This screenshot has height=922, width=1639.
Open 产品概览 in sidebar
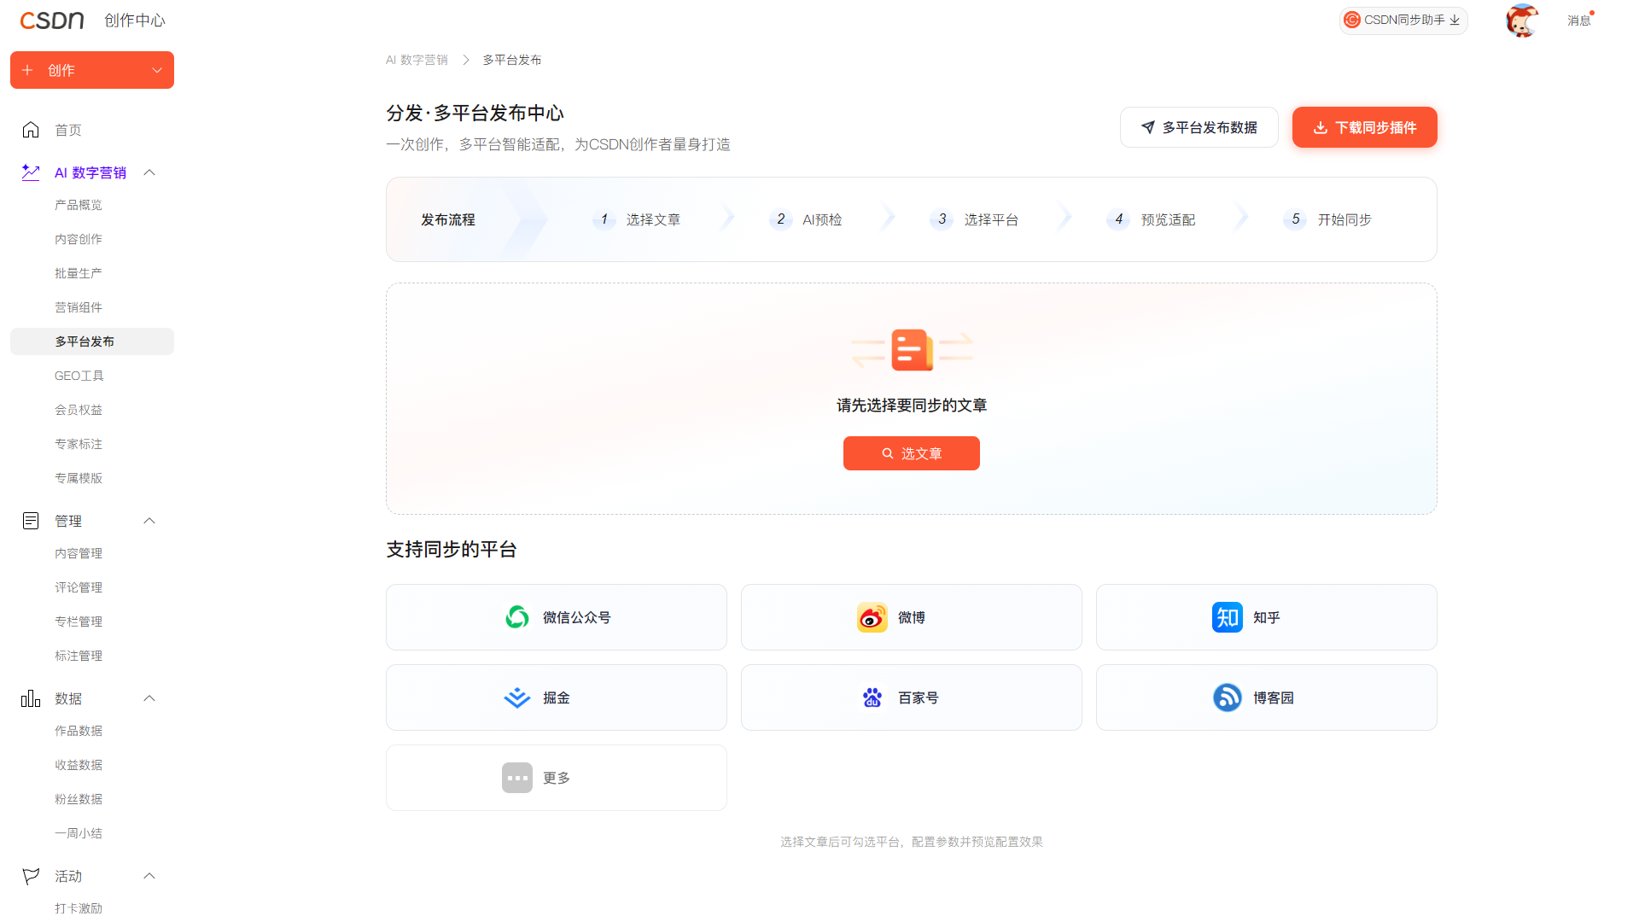click(x=79, y=205)
